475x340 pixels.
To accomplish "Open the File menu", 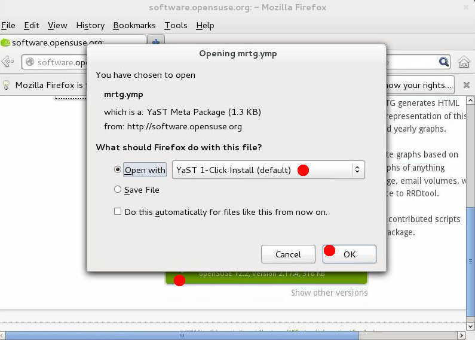I will click(8, 26).
